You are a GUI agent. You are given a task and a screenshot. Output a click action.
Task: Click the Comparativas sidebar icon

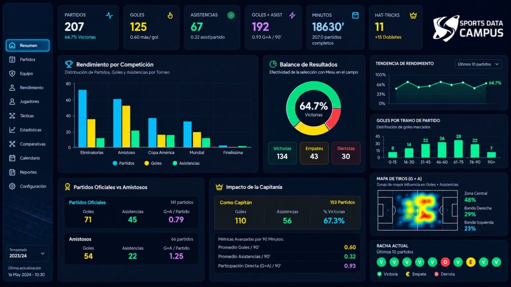coord(12,144)
